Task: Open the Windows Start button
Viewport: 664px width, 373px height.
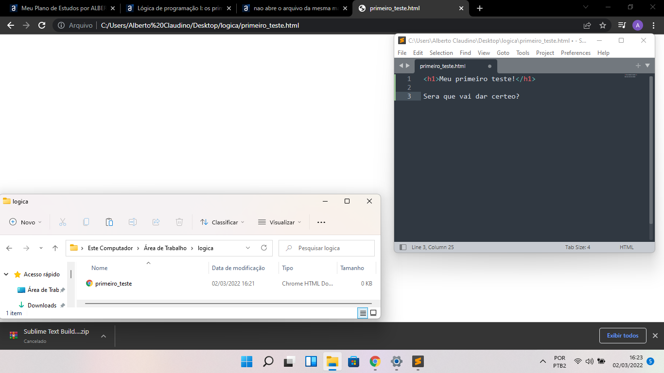Action: [246, 361]
